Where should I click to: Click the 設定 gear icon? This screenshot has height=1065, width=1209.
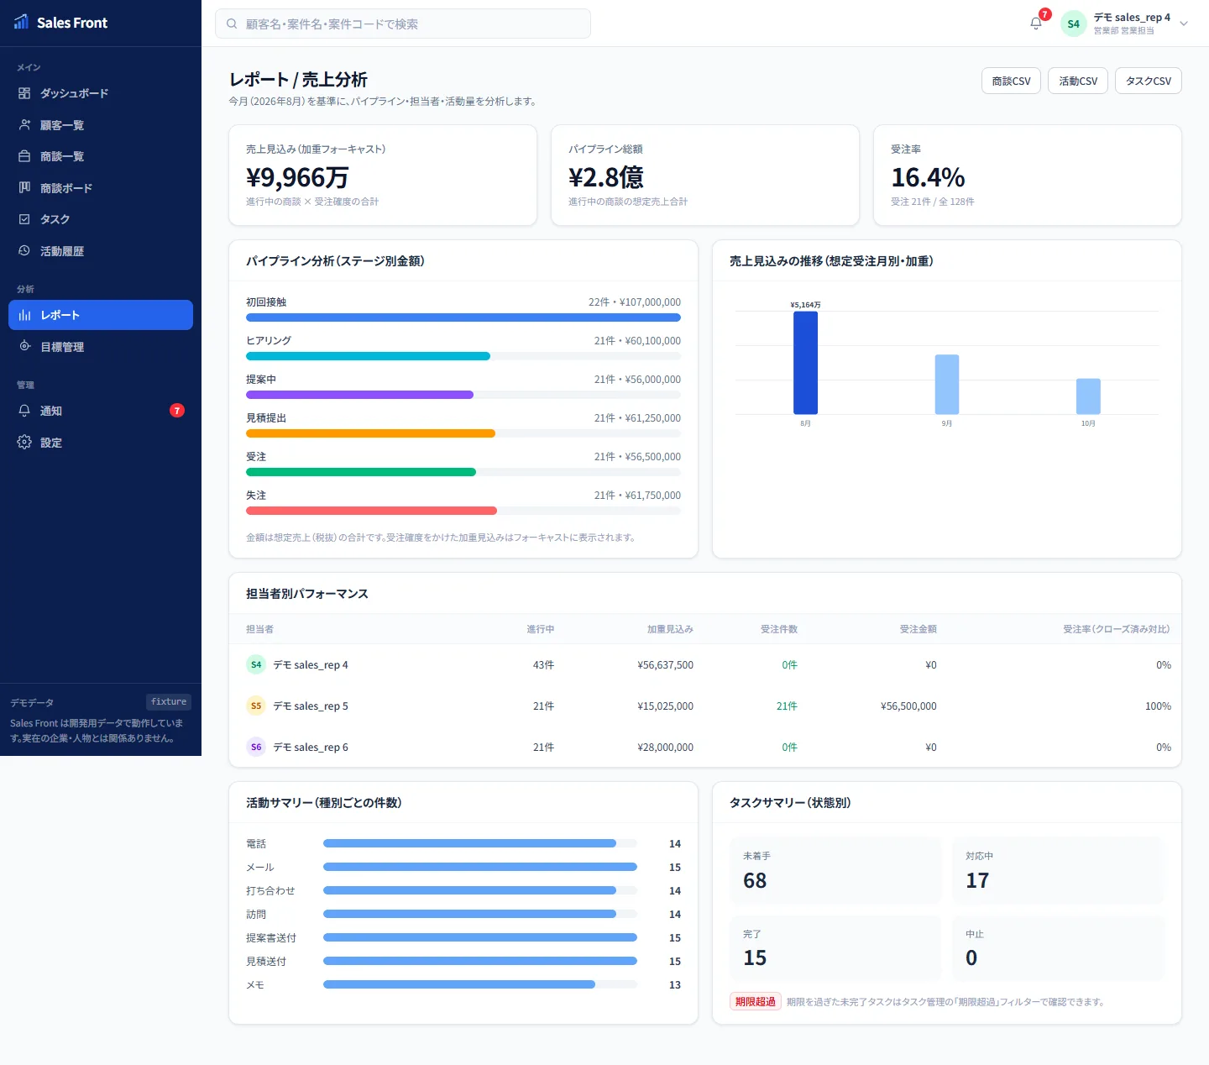(24, 442)
